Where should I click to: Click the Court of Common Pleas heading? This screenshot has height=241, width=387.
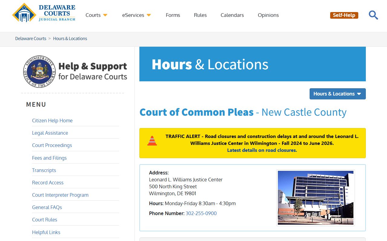point(243,112)
